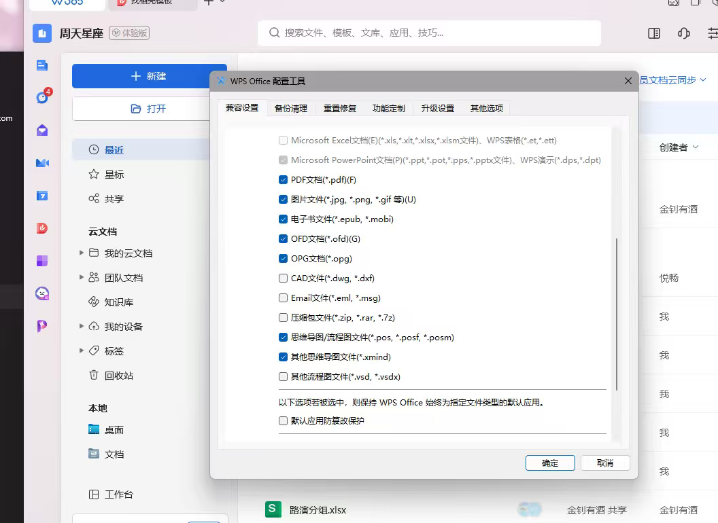Open 文档云同步 dropdown arrow
718x523 pixels.
[x=703, y=80]
